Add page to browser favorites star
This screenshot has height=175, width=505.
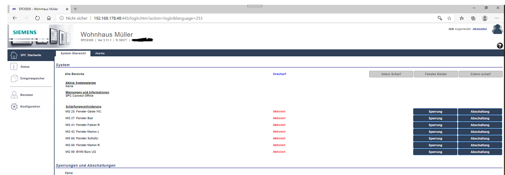click(x=449, y=18)
